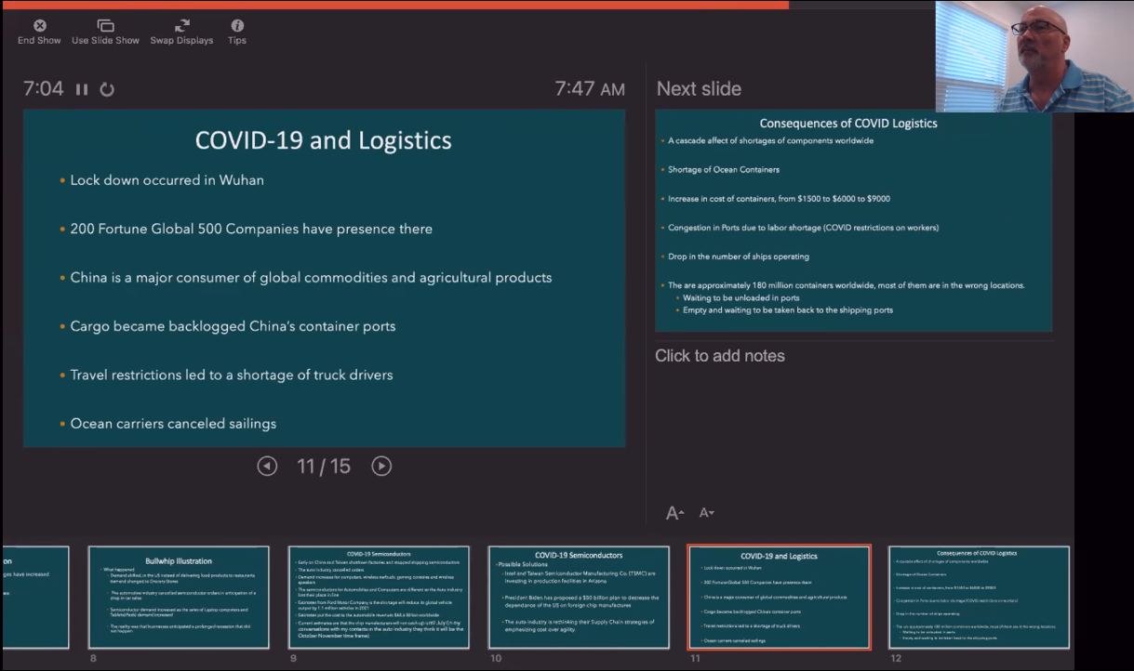Image resolution: width=1134 pixels, height=671 pixels.
Task: Click the clock reading 7:47 AM
Action: 590,89
